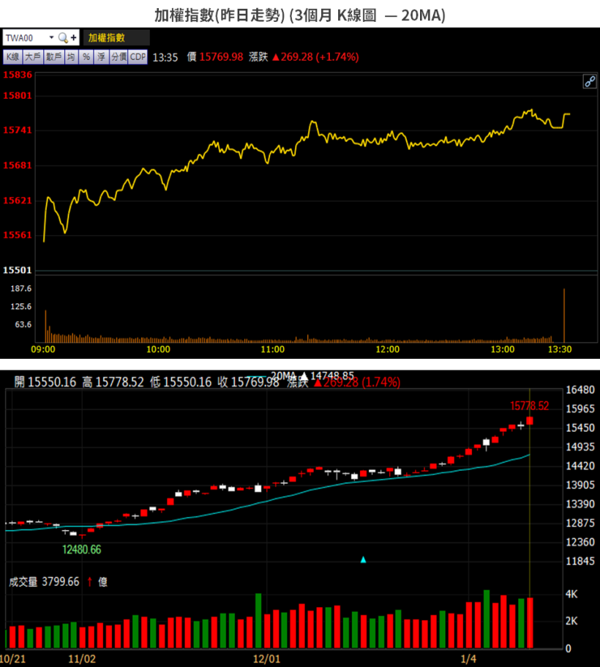Click the cyan triangle marker on K chart
Screen dimensions: 600x667
click(363, 560)
